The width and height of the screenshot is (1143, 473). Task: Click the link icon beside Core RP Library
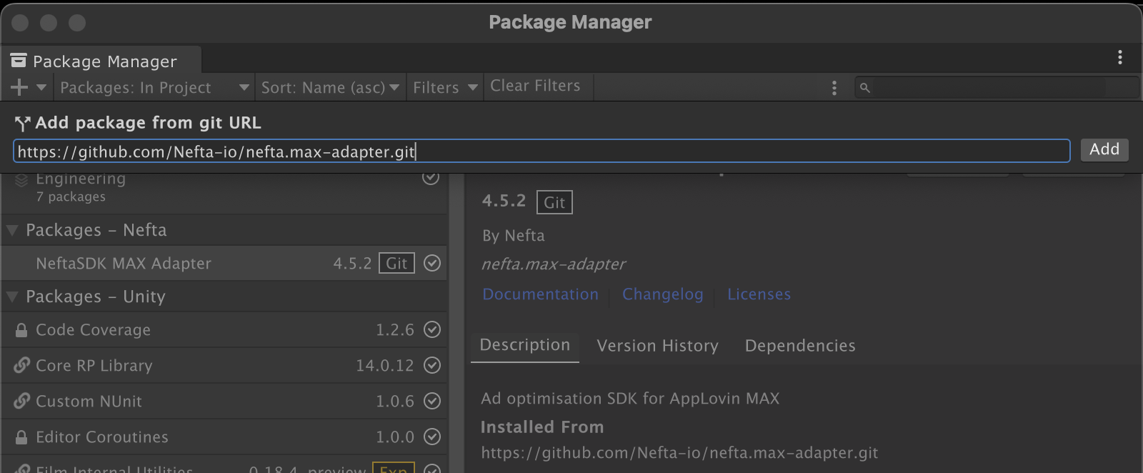[x=21, y=365]
